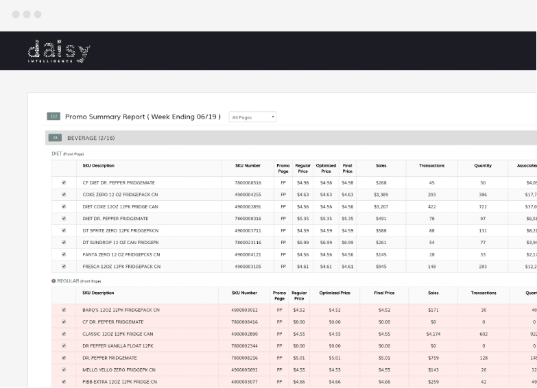Open the All Pages dropdown
This screenshot has width=537, height=388.
[252, 117]
